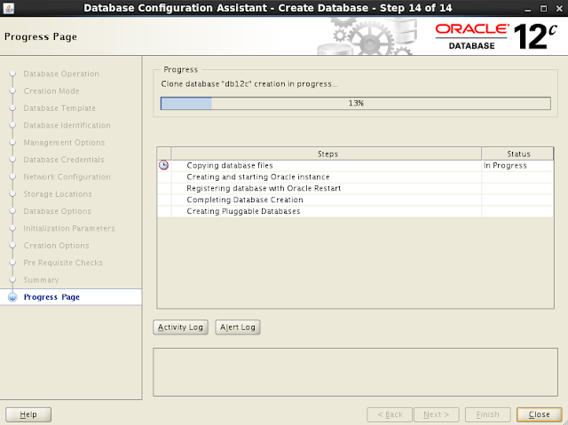Click the Close button at bottom right

point(539,414)
